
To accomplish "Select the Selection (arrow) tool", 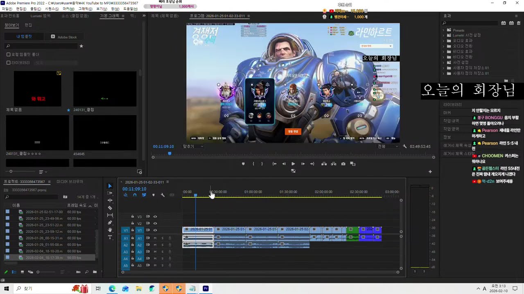I will [110, 186].
